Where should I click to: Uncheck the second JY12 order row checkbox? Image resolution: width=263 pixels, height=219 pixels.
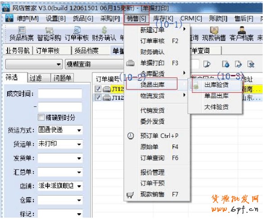98,97
